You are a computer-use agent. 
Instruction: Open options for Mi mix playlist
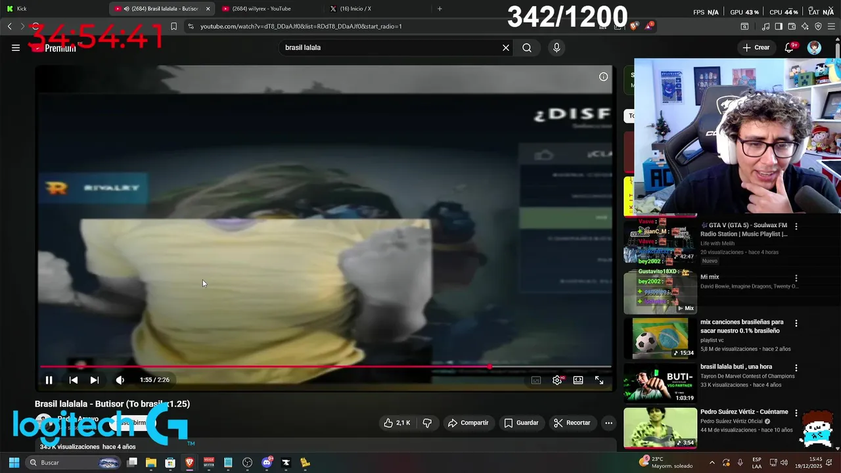(x=796, y=278)
